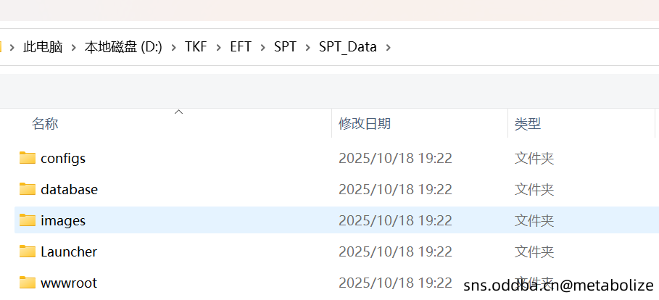Select the configs folder name
This screenshot has height=300, width=659.
tap(63, 158)
